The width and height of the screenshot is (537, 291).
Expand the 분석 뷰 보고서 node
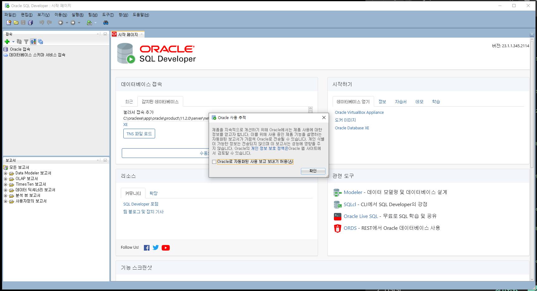[x=5, y=196]
